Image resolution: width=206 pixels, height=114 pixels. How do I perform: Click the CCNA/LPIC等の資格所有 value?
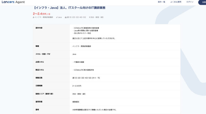click(x=83, y=70)
